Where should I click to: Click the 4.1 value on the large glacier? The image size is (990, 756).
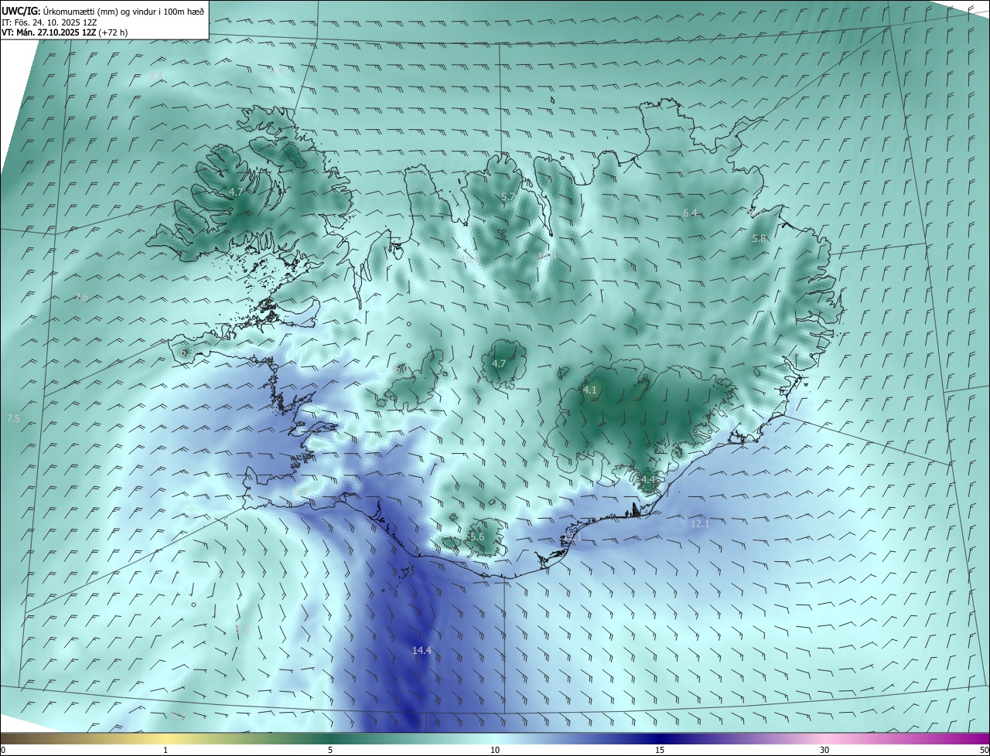coord(590,390)
